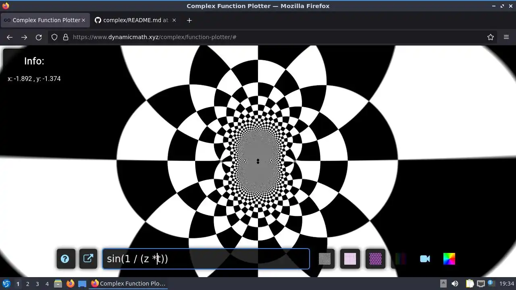Go back to the previous page
This screenshot has width=516, height=290.
tap(10, 37)
